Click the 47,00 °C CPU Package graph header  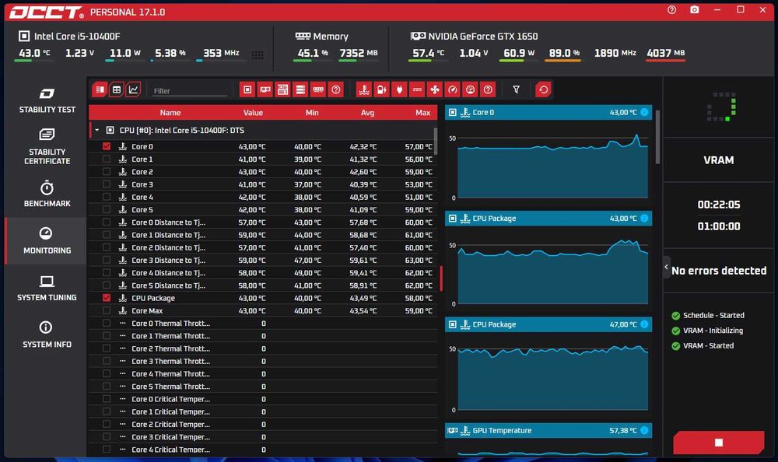click(548, 324)
